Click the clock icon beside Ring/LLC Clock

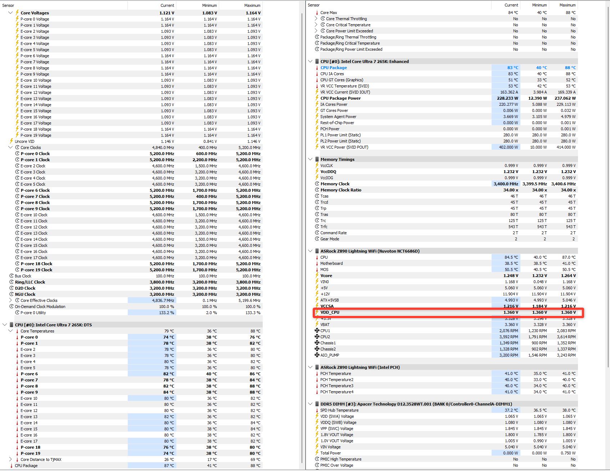pyautogui.click(x=11, y=282)
